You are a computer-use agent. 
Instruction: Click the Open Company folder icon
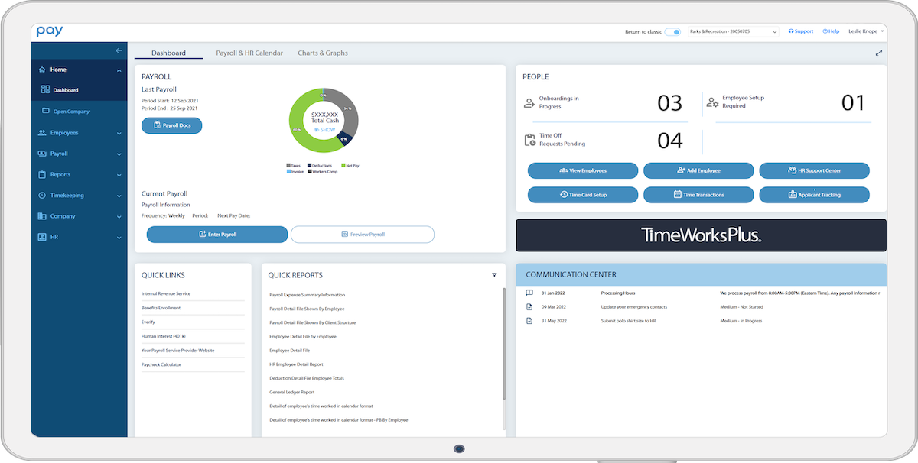[x=46, y=112]
